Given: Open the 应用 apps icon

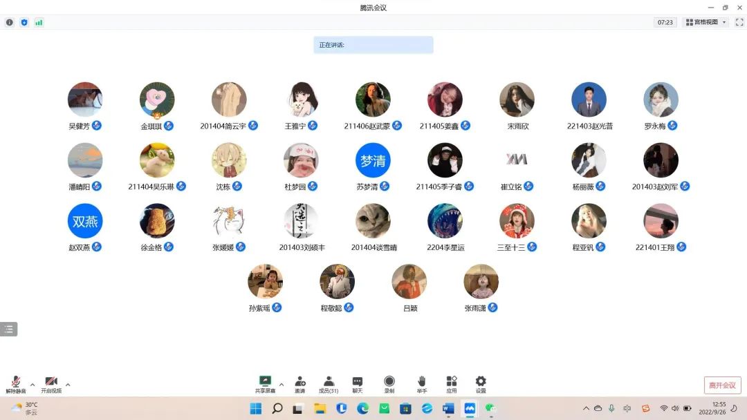Looking at the screenshot, I should pyautogui.click(x=452, y=384).
